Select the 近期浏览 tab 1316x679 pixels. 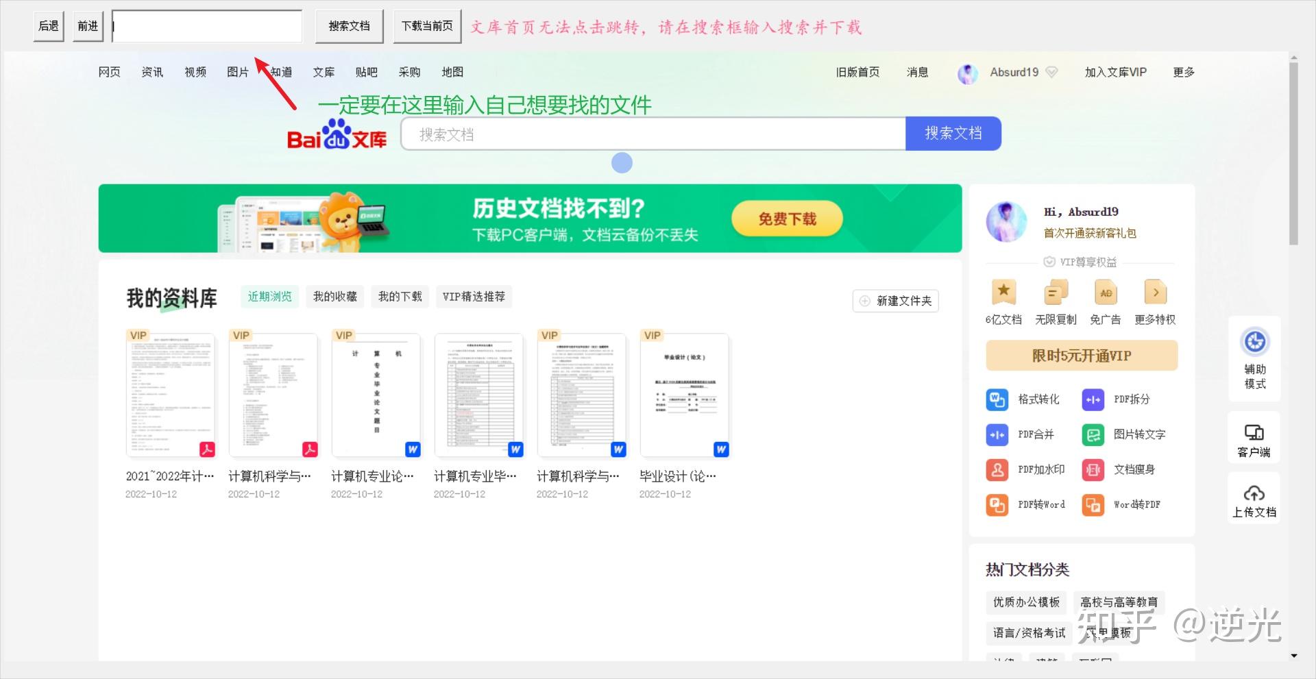(x=269, y=297)
